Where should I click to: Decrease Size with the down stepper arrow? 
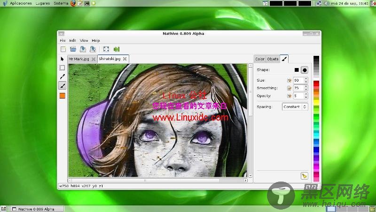tap(306, 82)
